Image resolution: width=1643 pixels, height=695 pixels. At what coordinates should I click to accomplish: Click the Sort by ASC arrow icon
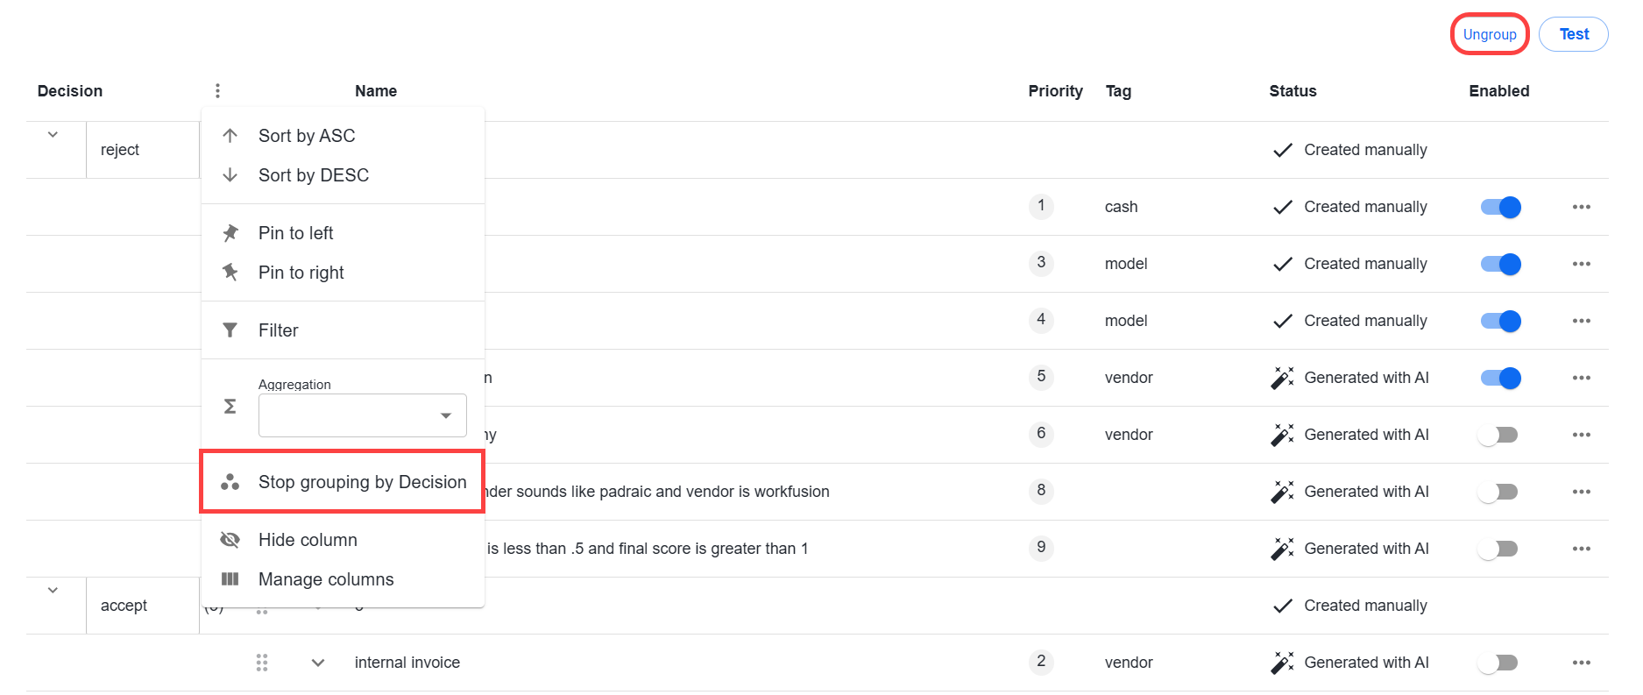(x=230, y=136)
